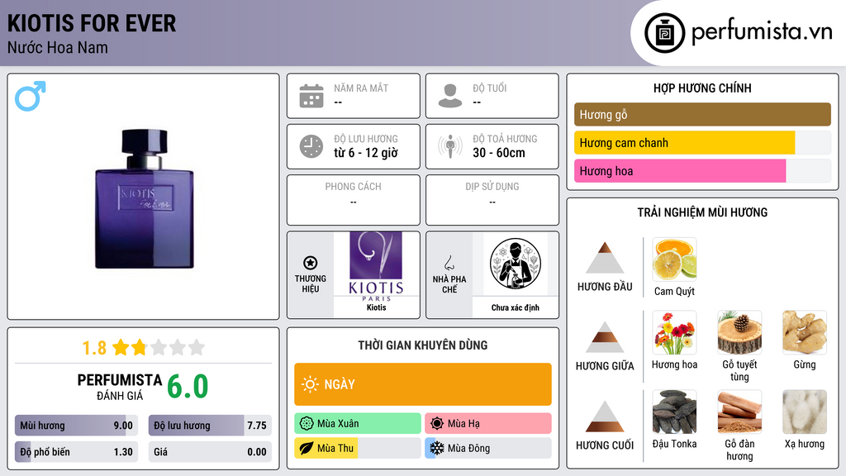The image size is (846, 476).
Task: Click the green Mùa Xuân season bar
Action: click(x=358, y=424)
